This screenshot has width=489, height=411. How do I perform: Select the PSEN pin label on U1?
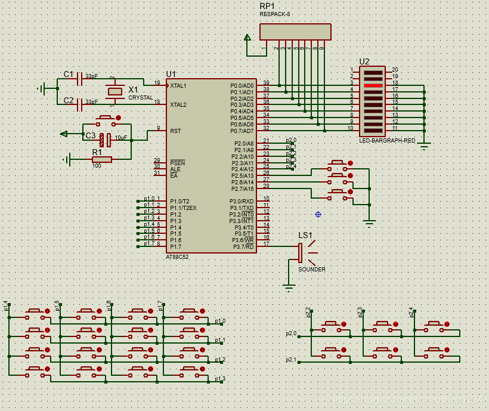tap(178, 163)
